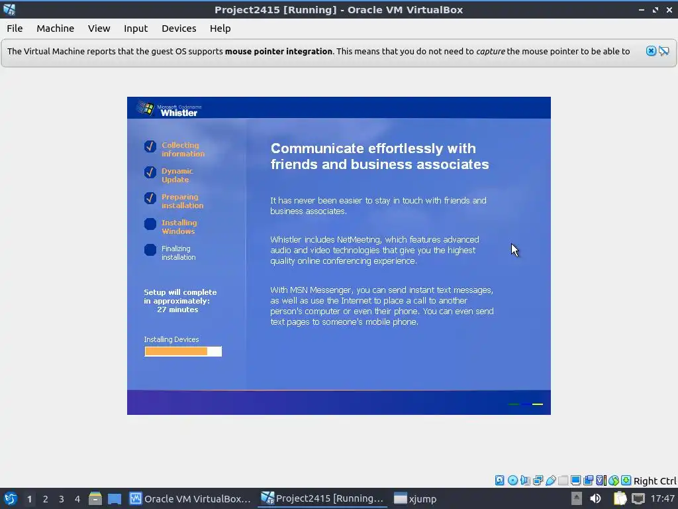Click the keyboard capture arrow icon
This screenshot has width=678, height=509.
point(626,480)
